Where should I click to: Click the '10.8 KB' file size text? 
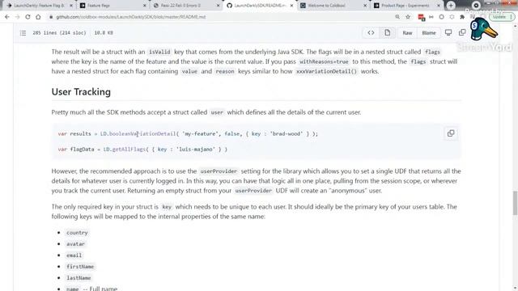[x=104, y=33]
